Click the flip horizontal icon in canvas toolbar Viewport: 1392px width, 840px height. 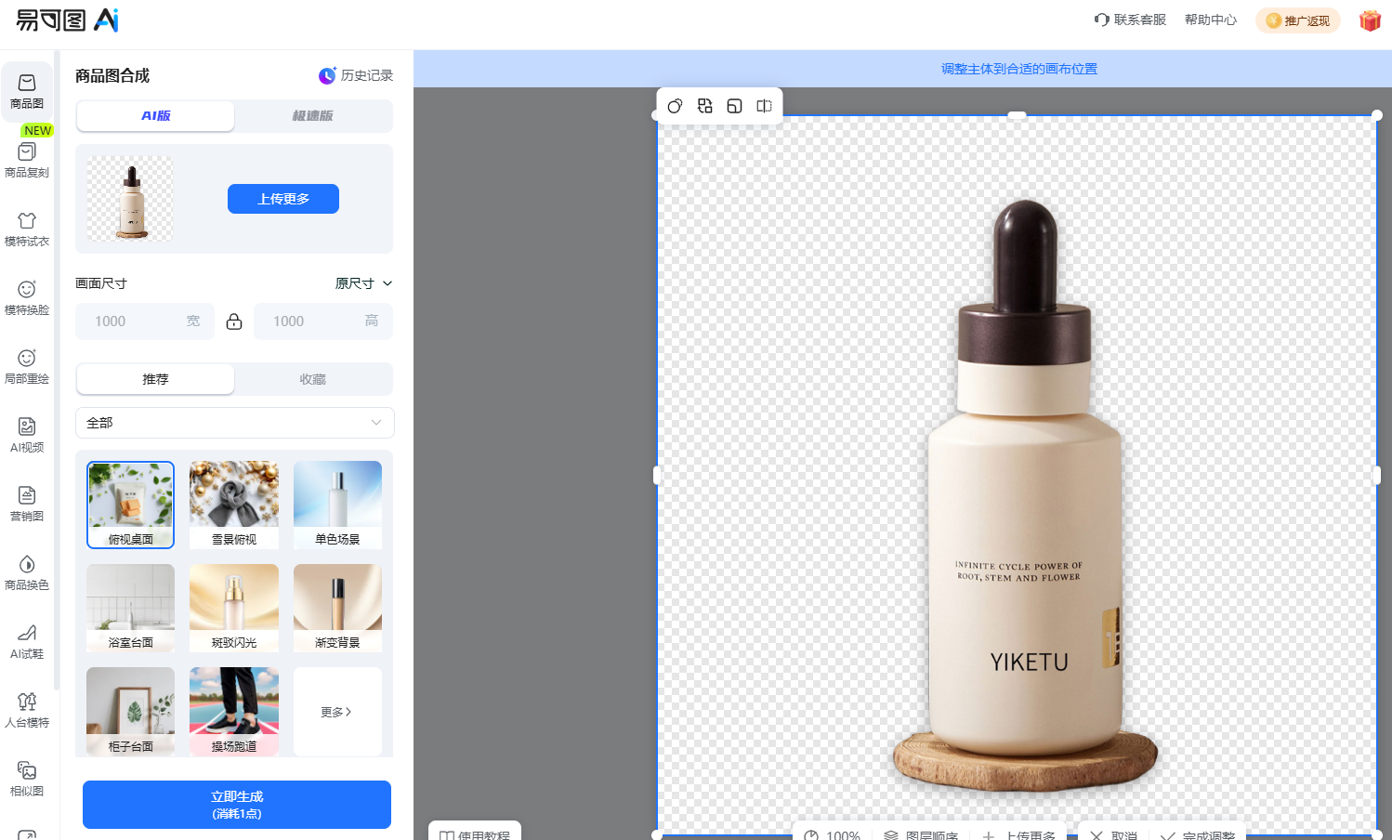(765, 106)
